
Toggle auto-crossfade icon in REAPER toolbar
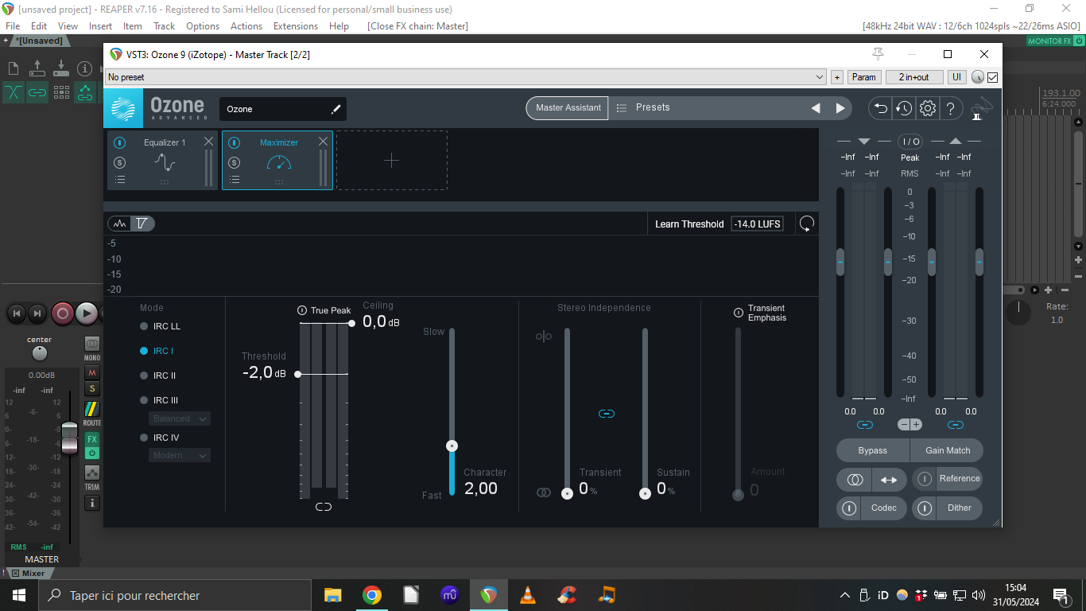pyautogui.click(x=14, y=92)
